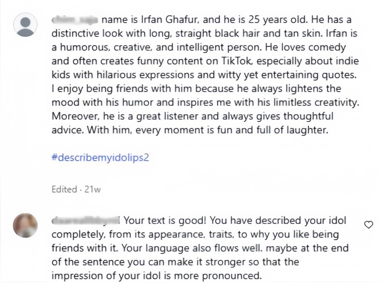This screenshot has height=283, width=381.
Task: Open the #describemyidolips2 hashtag
Action: [100, 157]
